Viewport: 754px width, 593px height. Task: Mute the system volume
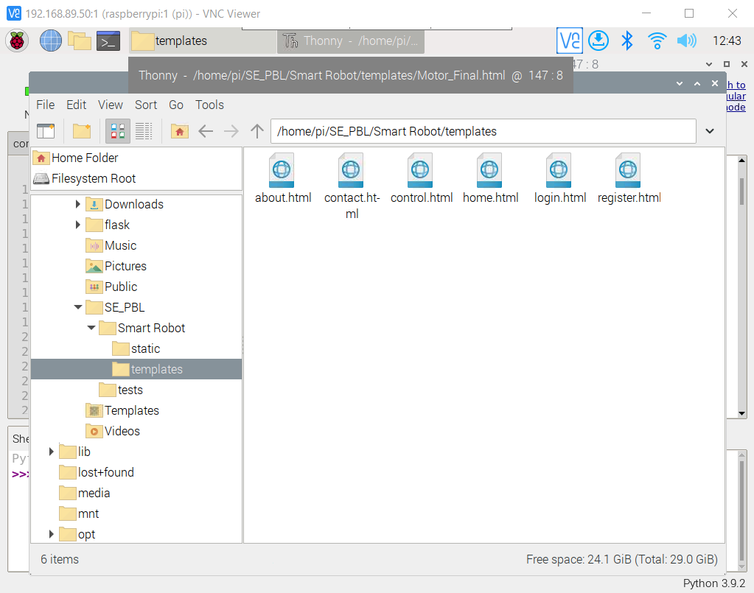pos(686,41)
